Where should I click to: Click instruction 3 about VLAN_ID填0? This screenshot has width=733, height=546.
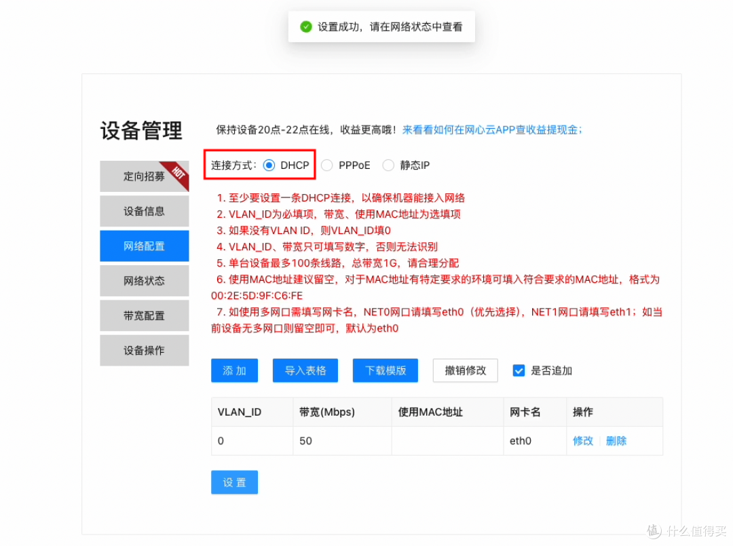pyautogui.click(x=304, y=230)
